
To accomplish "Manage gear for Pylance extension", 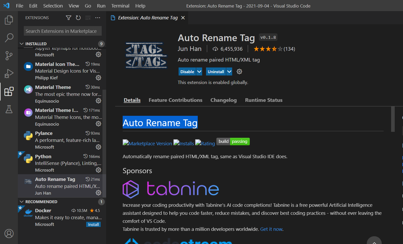I will click(x=98, y=147).
